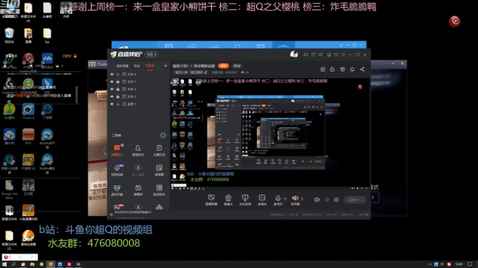Add the 直播屏幕 screen capture source
478x268 pixels.
[212, 200]
